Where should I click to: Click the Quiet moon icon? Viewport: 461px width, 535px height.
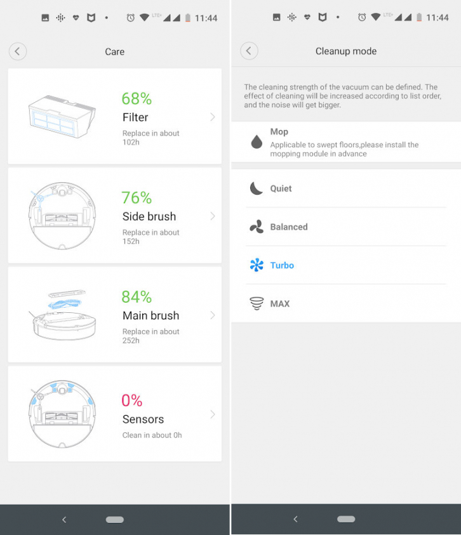tap(257, 188)
